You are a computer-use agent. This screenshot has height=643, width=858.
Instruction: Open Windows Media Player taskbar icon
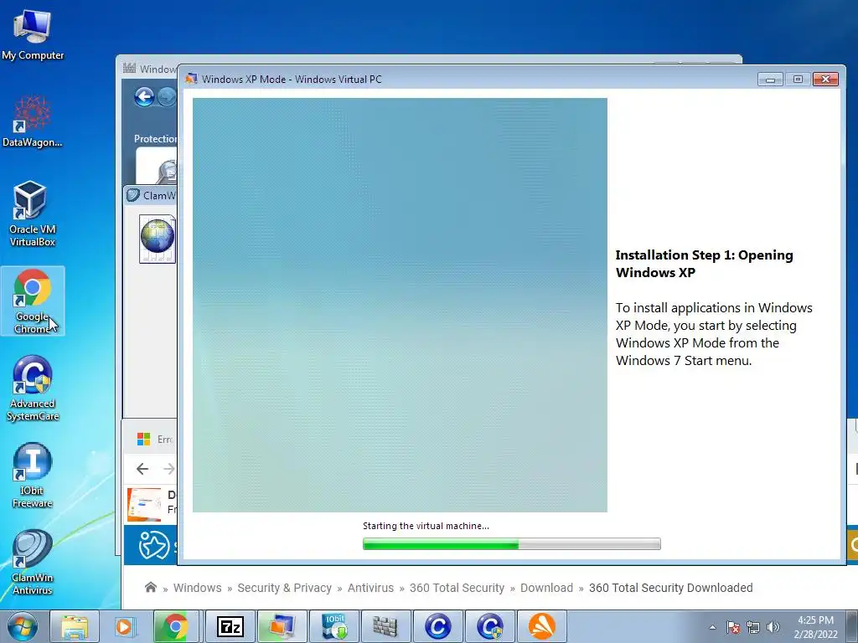(x=124, y=626)
